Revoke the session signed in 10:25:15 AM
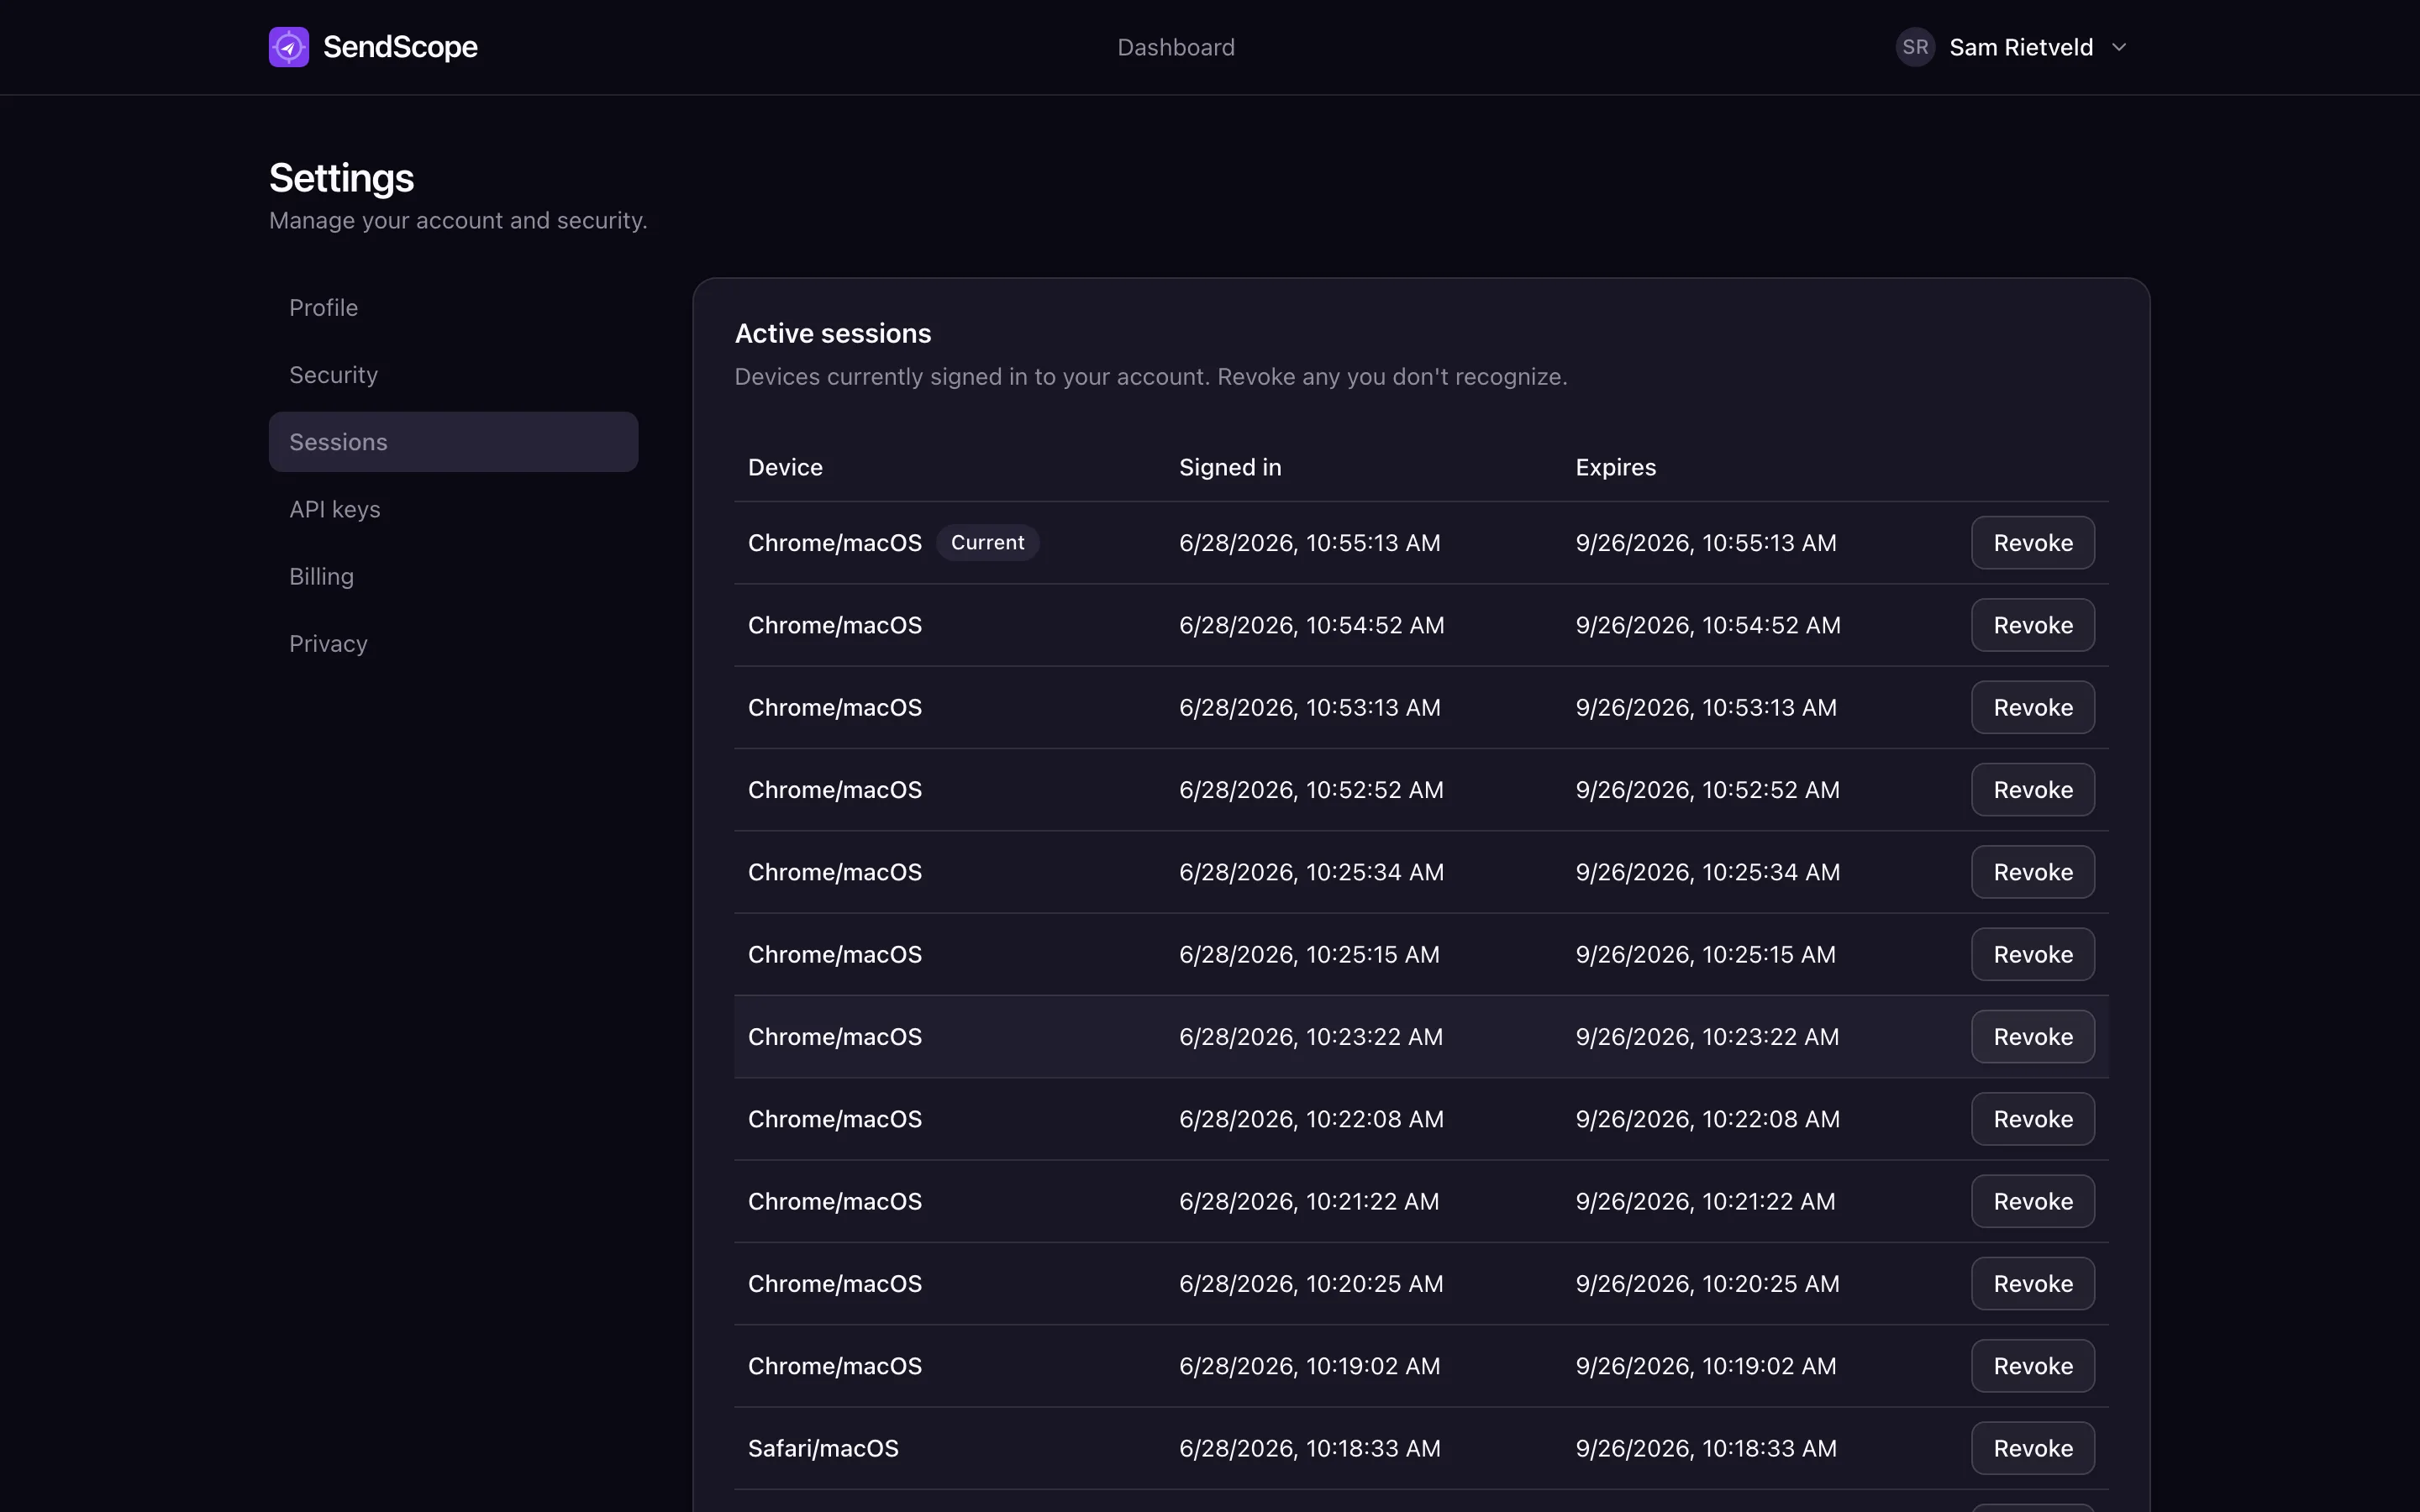This screenshot has width=2420, height=1512. click(x=2032, y=954)
